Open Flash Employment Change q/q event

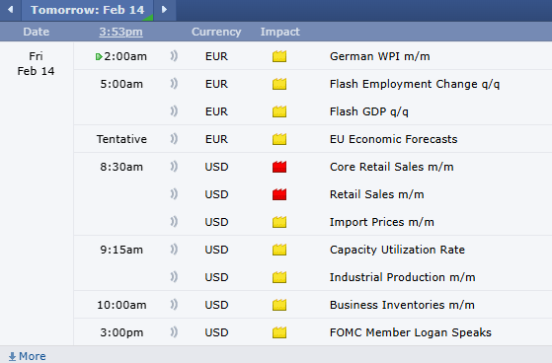pyautogui.click(x=415, y=84)
